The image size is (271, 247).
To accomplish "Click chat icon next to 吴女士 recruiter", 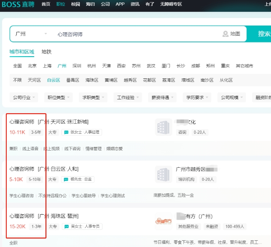I will pyautogui.click(x=66, y=226).
